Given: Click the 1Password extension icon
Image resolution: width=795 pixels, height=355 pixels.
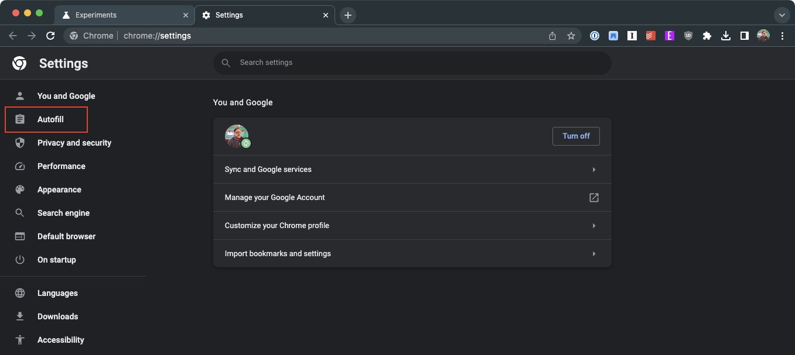Looking at the screenshot, I should 595,36.
